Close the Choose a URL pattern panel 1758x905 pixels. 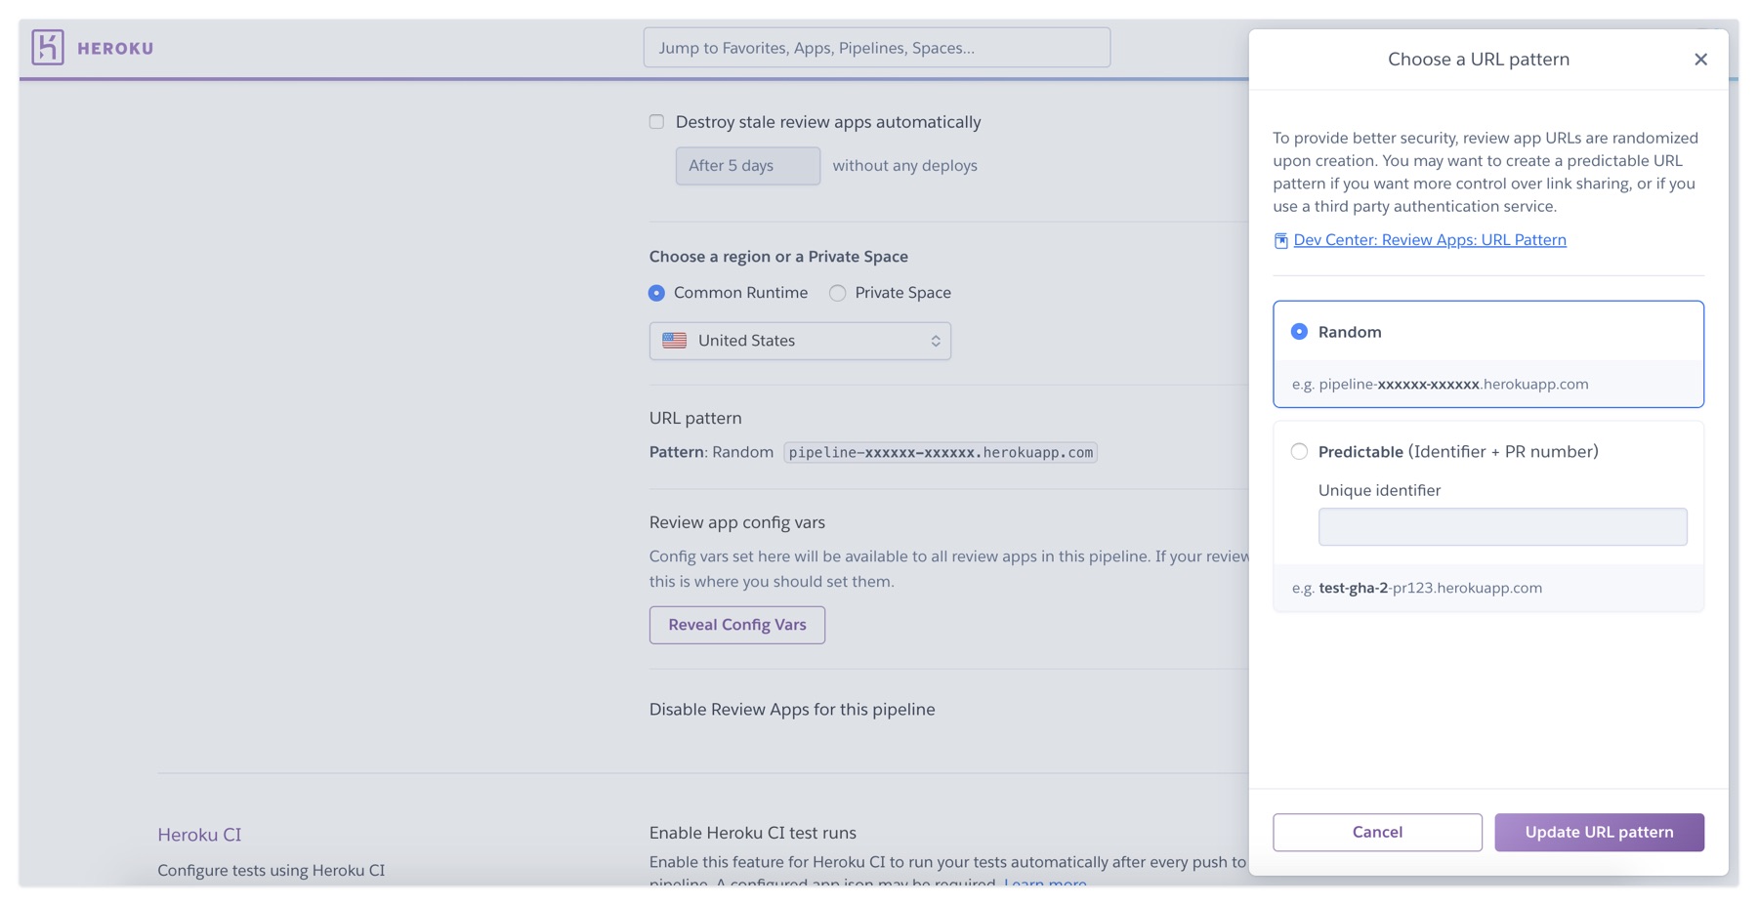coord(1700,60)
